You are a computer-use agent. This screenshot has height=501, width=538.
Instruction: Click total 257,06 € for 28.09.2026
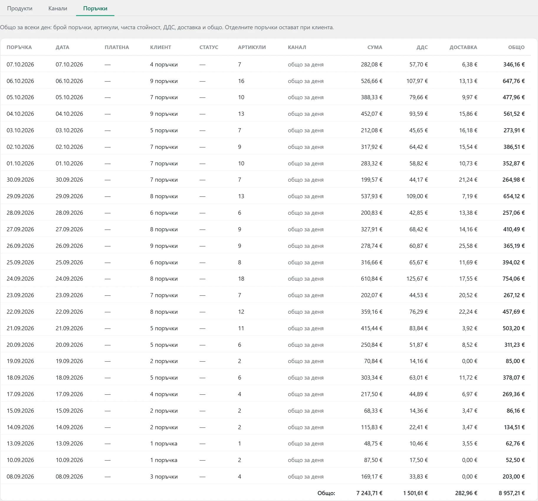514,213
